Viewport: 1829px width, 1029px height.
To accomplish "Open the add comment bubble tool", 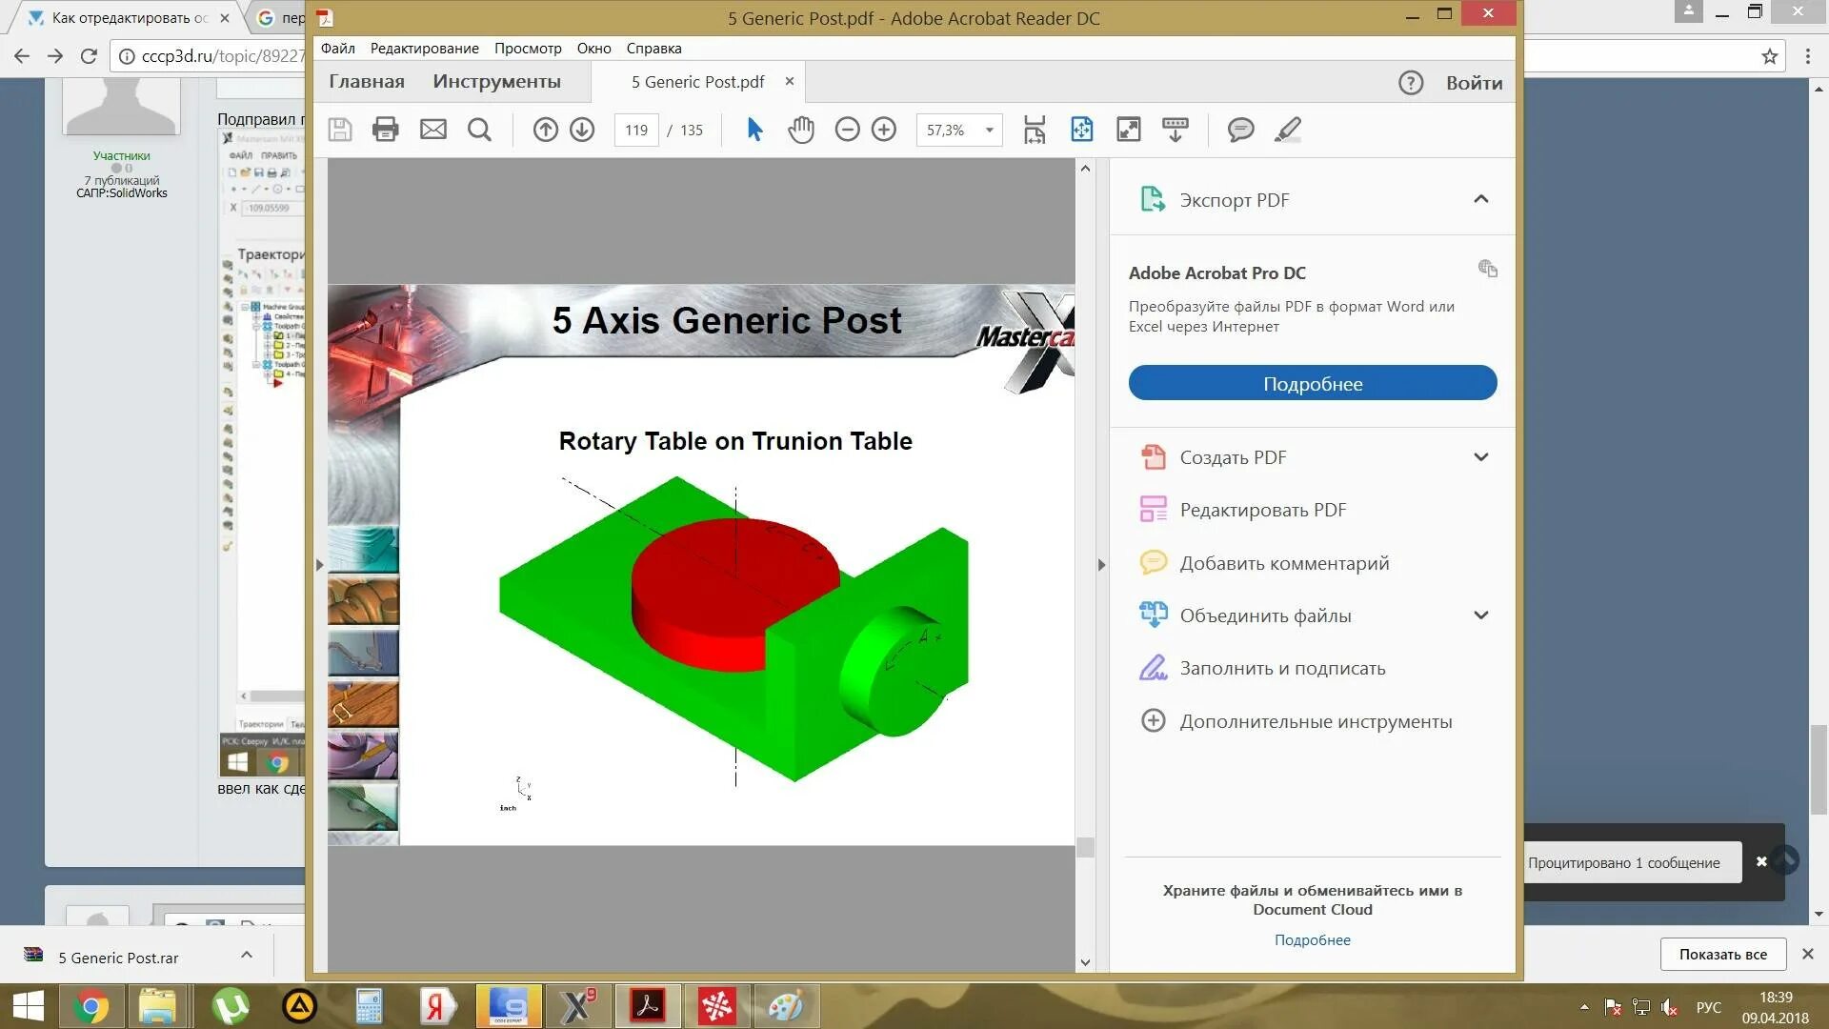I will pyautogui.click(x=1240, y=130).
